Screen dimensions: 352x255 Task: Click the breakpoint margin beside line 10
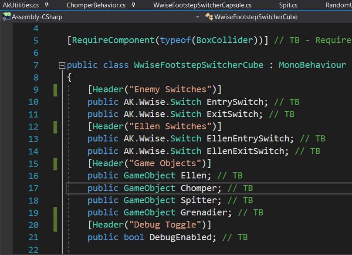click(6, 102)
